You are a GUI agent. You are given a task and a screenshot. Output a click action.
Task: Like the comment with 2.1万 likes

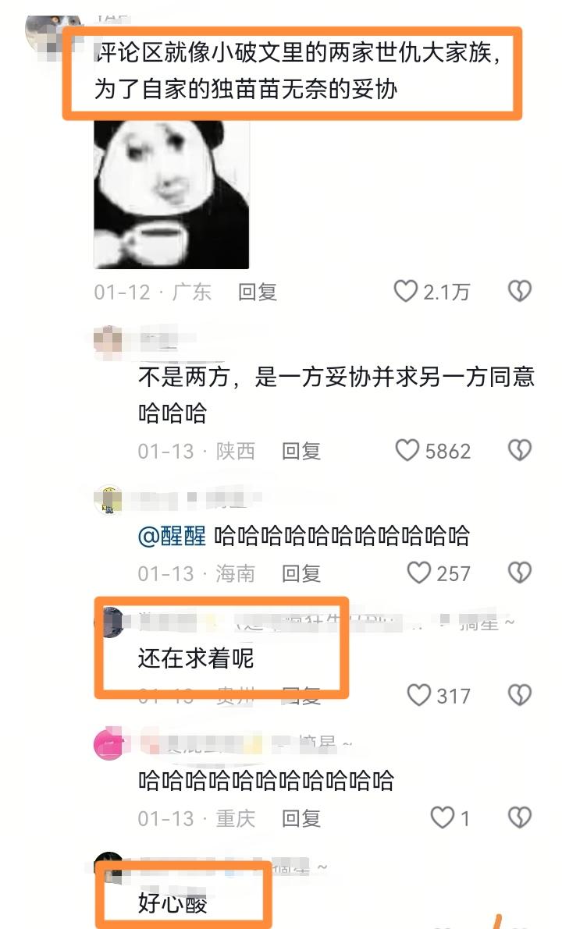point(406,291)
